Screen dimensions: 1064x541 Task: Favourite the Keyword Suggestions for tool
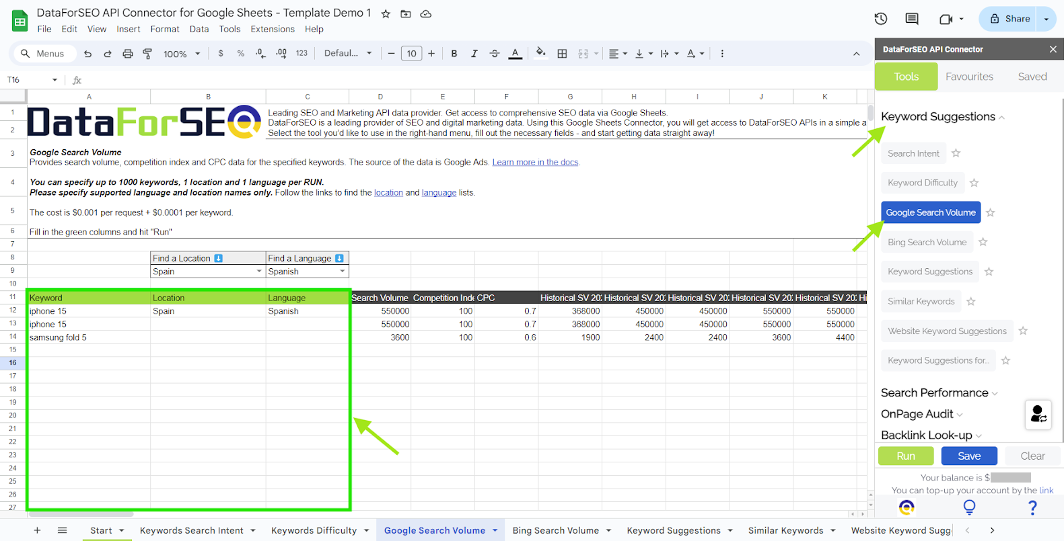pyautogui.click(x=1005, y=360)
